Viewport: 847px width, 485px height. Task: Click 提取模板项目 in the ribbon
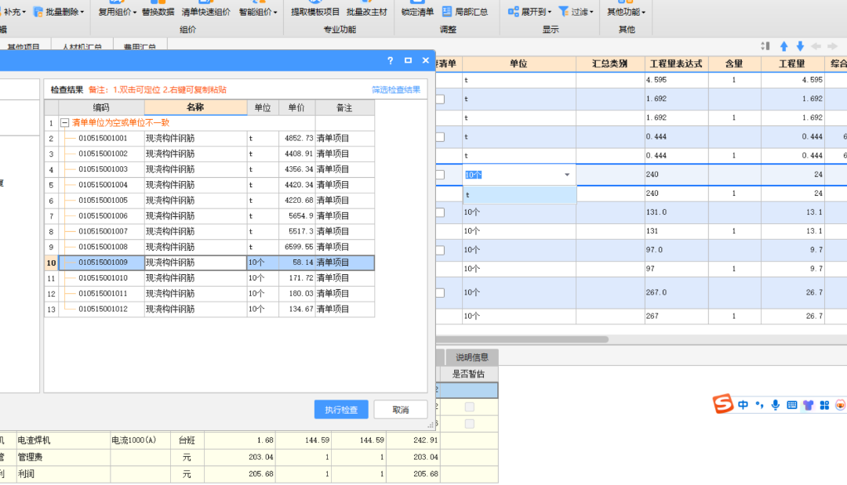point(315,11)
